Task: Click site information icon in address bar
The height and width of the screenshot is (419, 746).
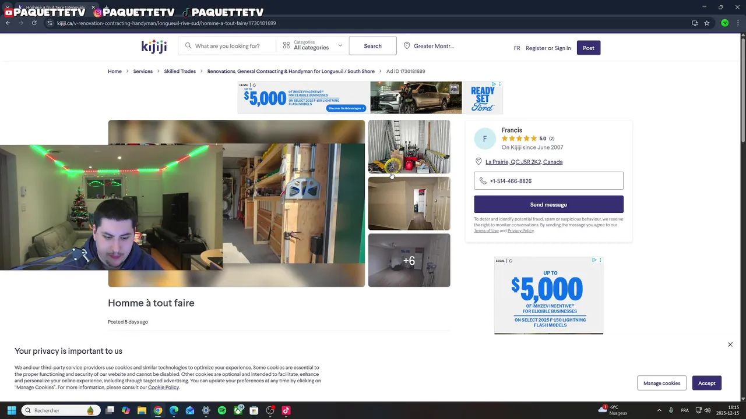Action: click(50, 23)
